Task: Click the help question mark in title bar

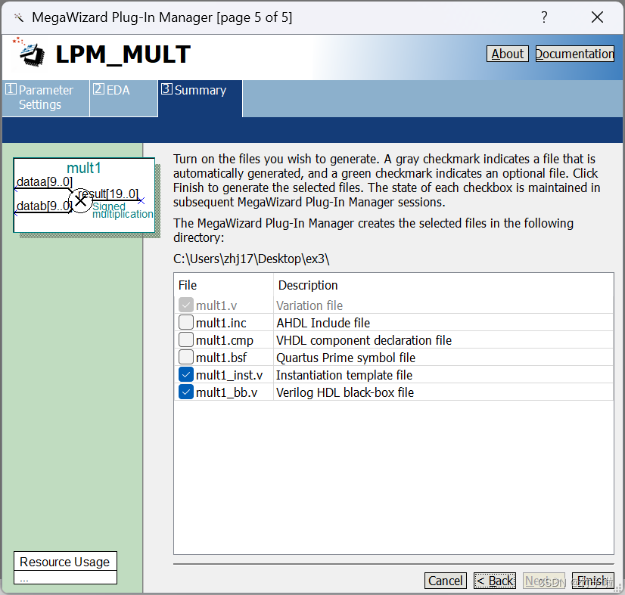Action: (544, 17)
